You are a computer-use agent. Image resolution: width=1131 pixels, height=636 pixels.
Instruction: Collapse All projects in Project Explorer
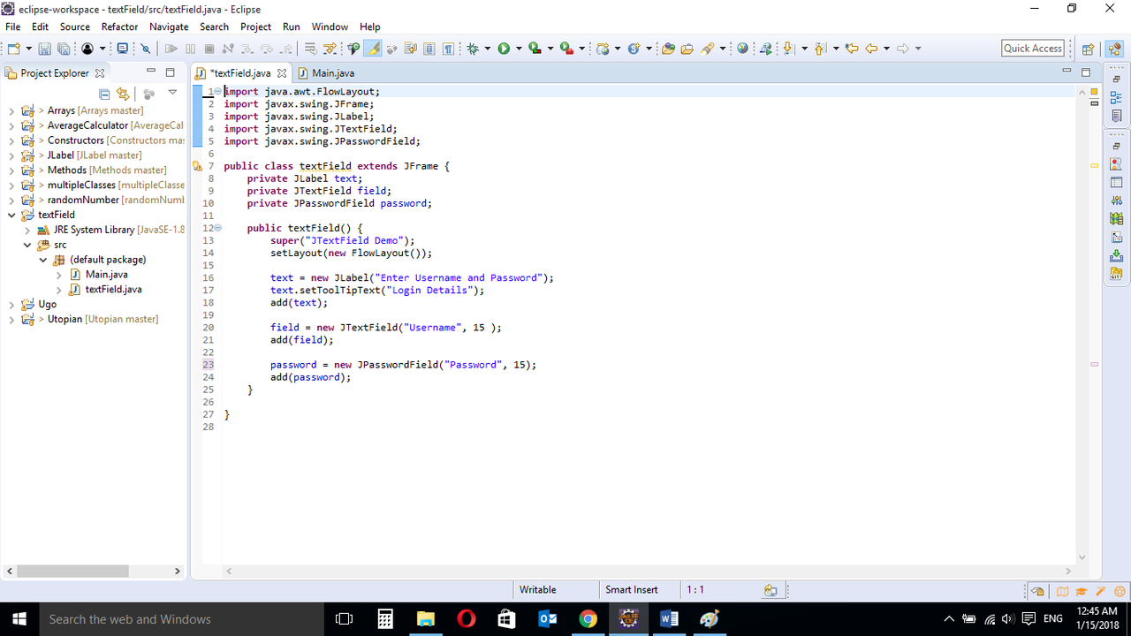104,94
